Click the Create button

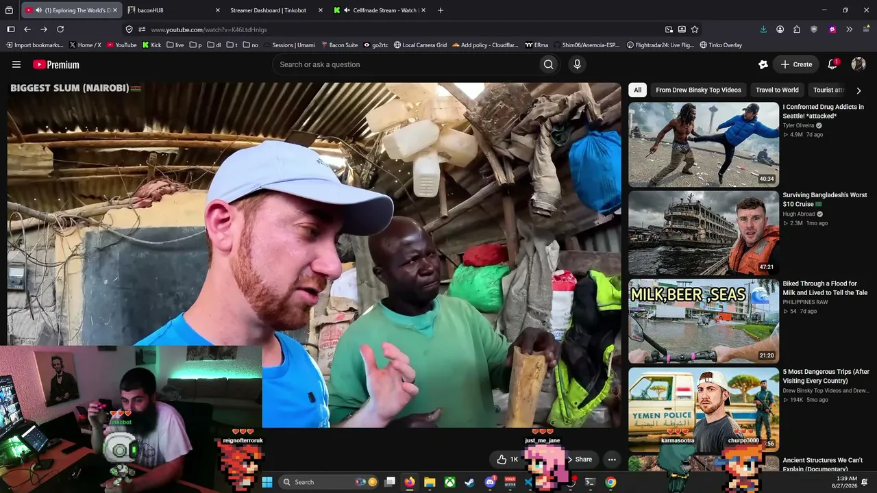click(x=796, y=64)
